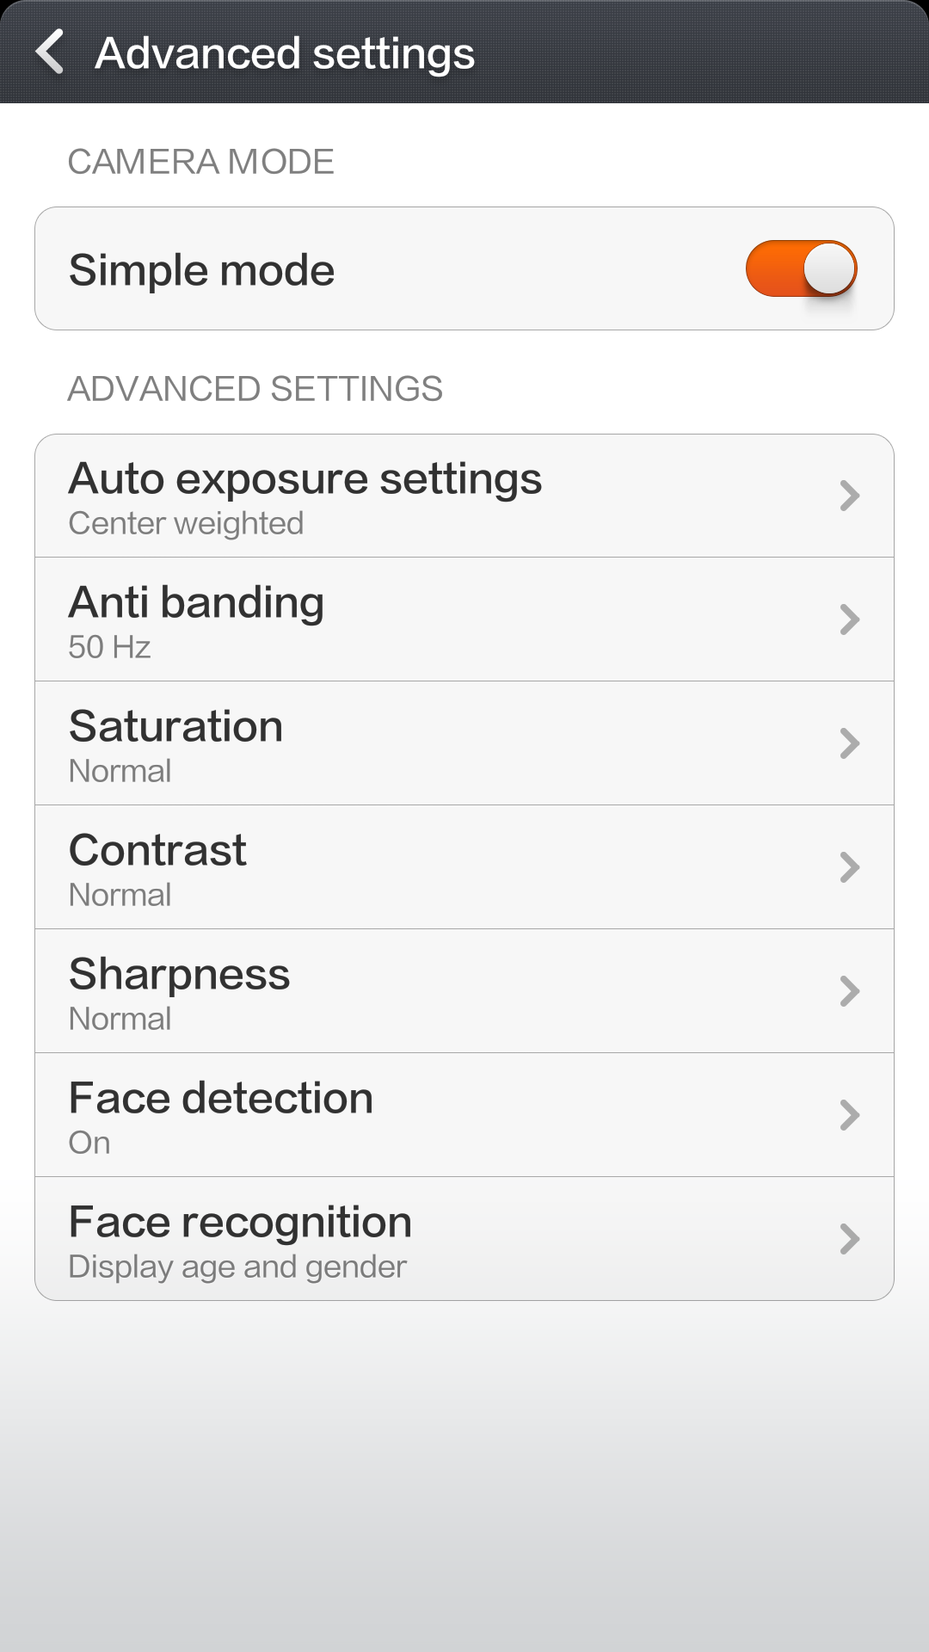Image resolution: width=929 pixels, height=1652 pixels.
Task: Tap the Sharpness chevron icon
Action: (849, 991)
